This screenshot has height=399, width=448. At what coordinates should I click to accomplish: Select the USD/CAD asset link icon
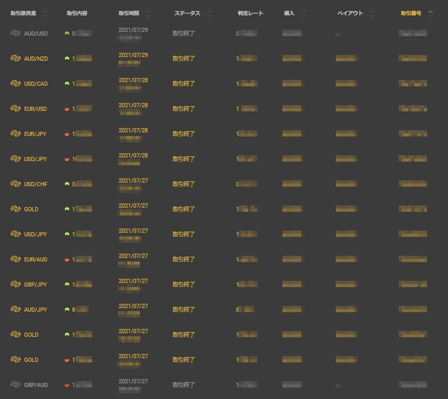15,84
